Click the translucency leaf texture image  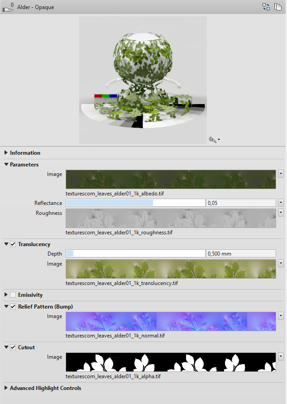coord(171,269)
